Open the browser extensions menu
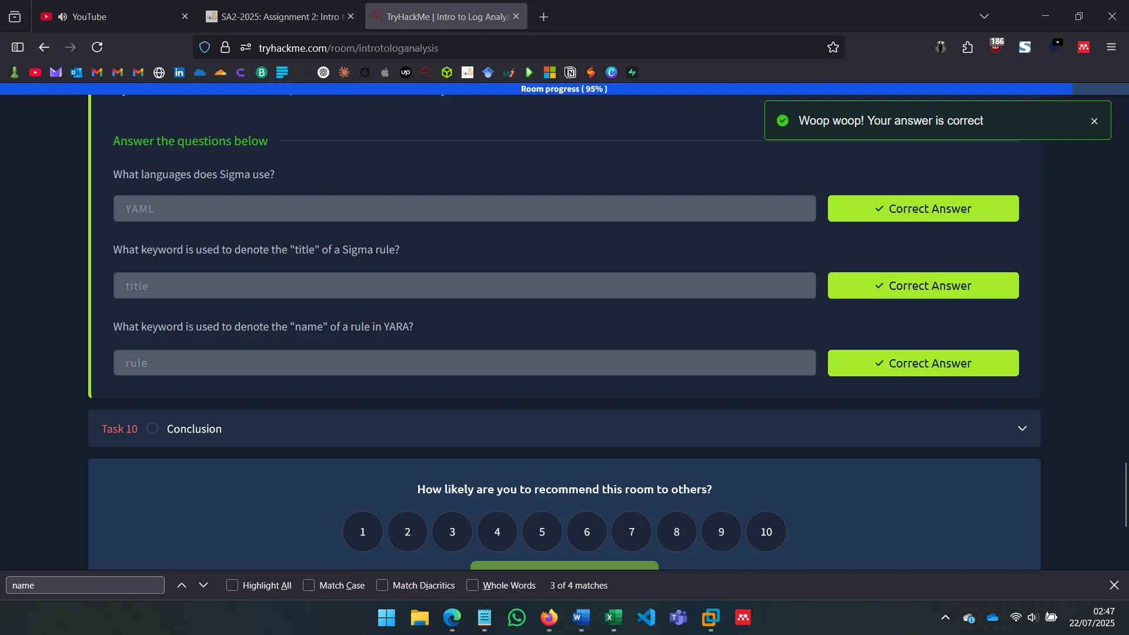The height and width of the screenshot is (635, 1129). point(967,47)
